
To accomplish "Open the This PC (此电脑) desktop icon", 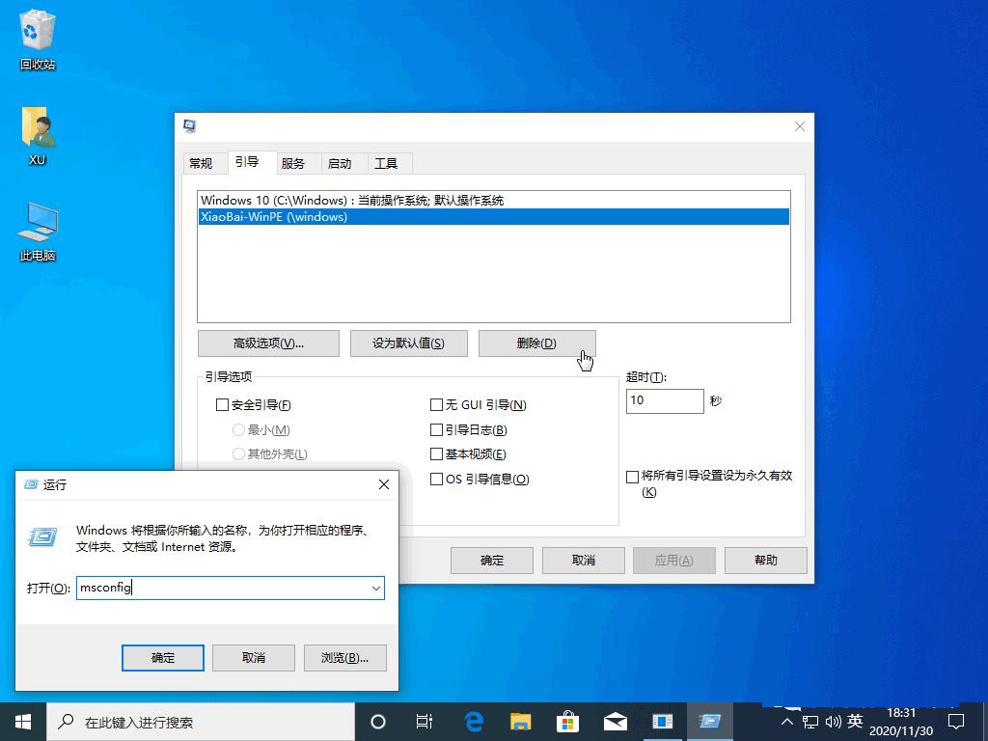I will [38, 232].
